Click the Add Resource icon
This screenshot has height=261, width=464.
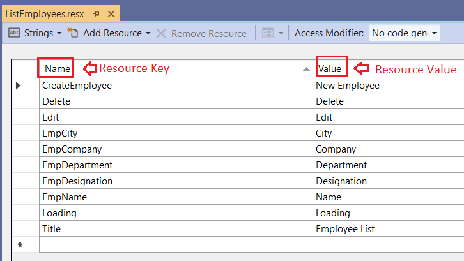[x=73, y=33]
